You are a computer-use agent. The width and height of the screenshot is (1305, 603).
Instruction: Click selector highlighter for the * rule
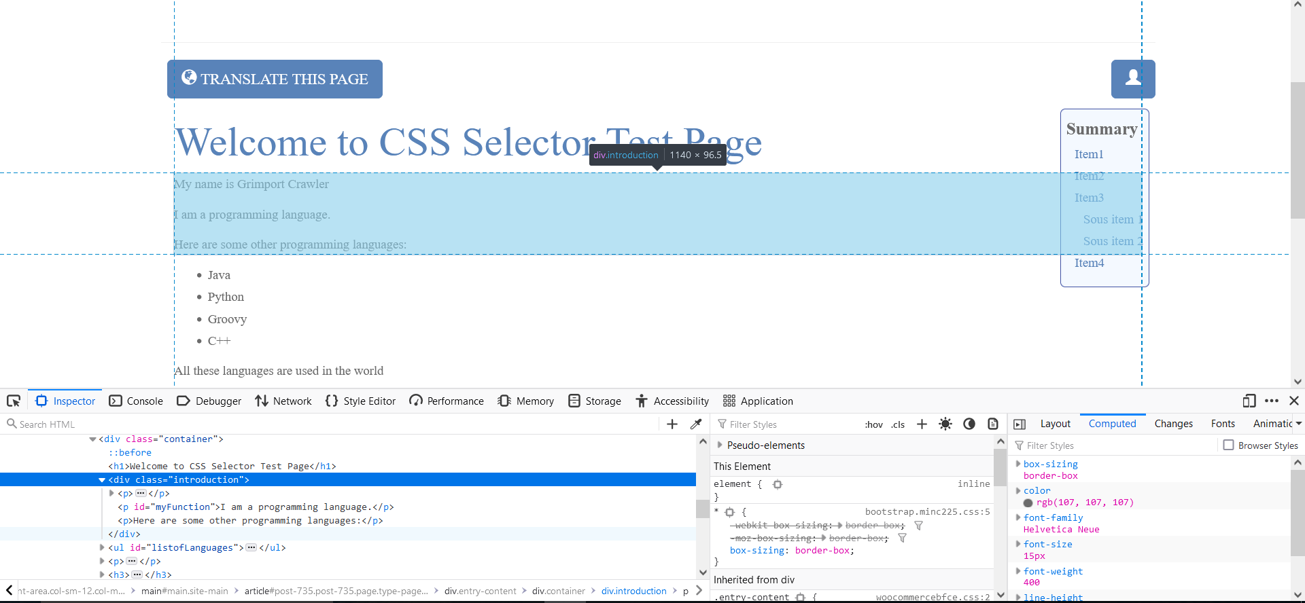730,512
